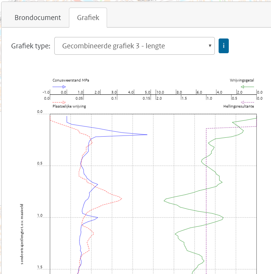271x274 pixels.
Task: Click the red dashed Plaatselijke wrijving arrow
Action: point(59,102)
